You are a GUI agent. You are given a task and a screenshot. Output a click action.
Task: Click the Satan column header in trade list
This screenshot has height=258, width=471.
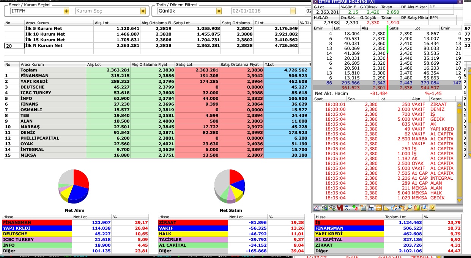tap(443, 99)
